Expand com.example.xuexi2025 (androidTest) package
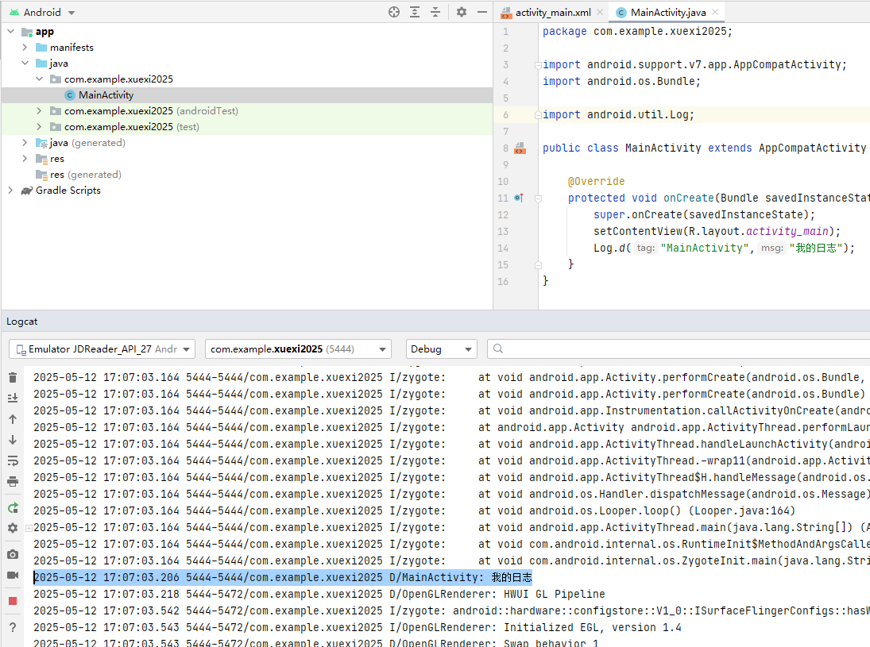The height and width of the screenshot is (647, 870). pos(40,111)
